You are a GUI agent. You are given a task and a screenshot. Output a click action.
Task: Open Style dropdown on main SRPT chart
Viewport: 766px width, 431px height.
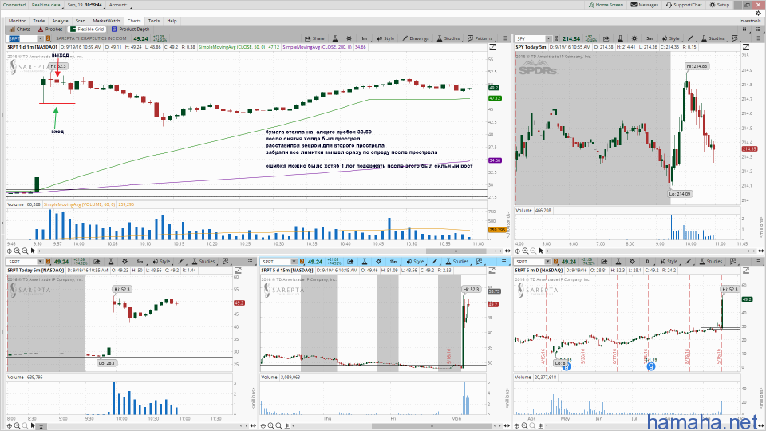(x=386, y=38)
